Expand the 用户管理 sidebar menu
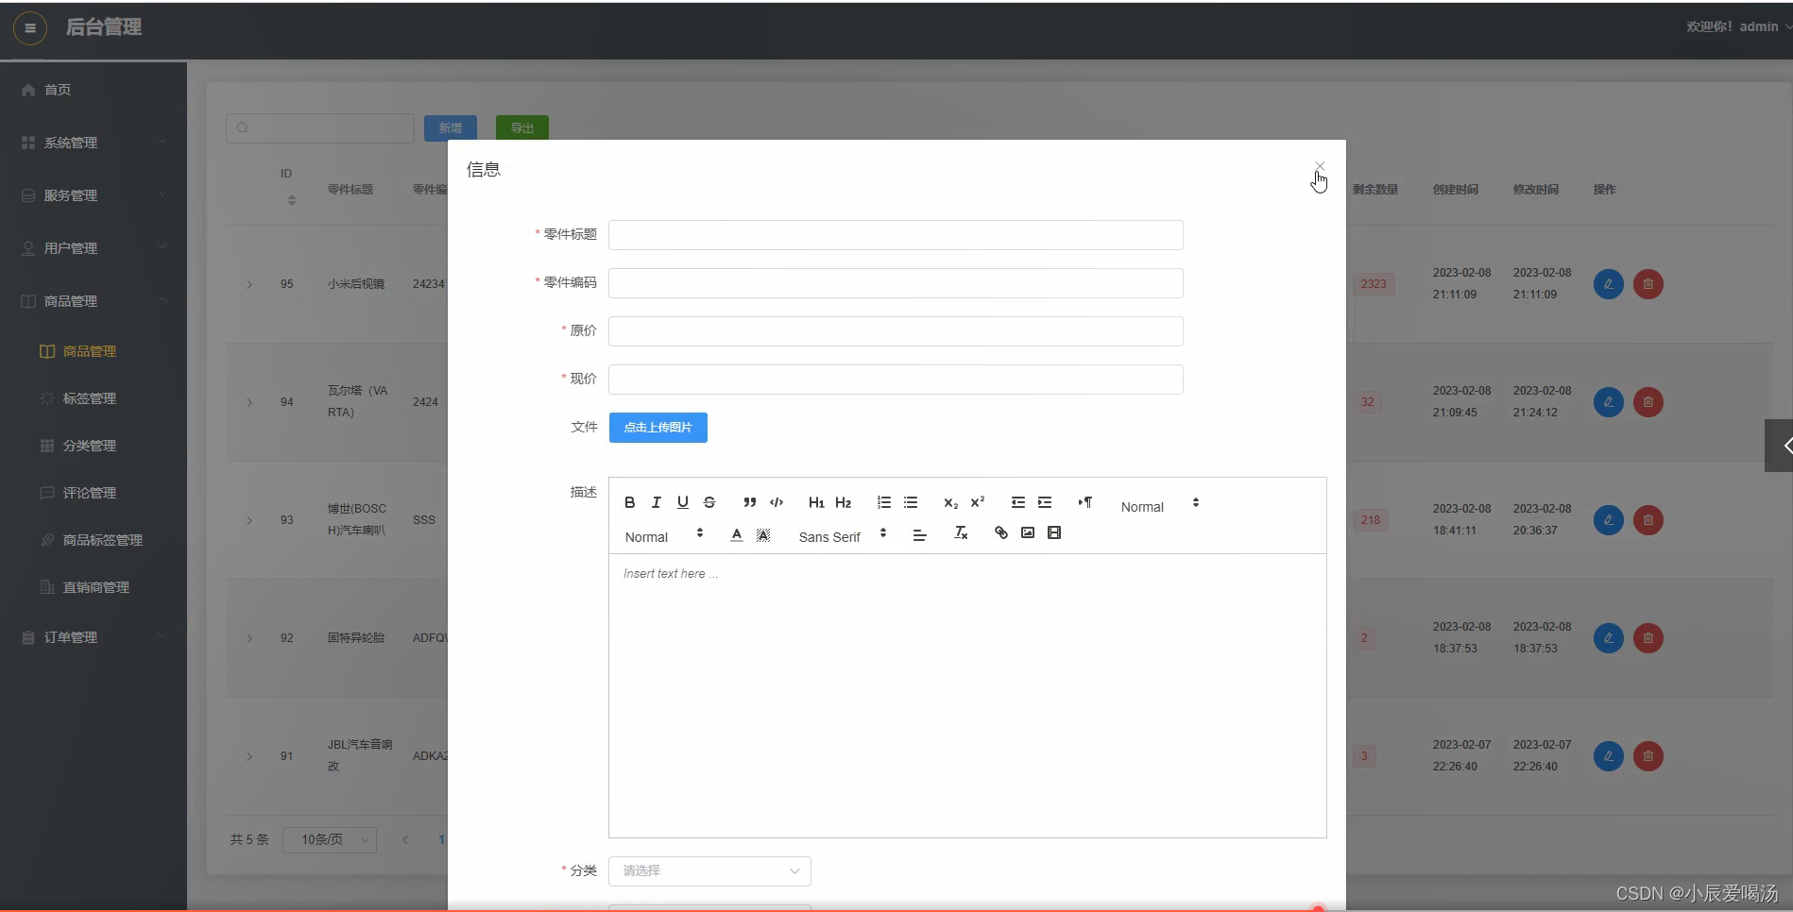This screenshot has height=912, width=1793. click(94, 248)
